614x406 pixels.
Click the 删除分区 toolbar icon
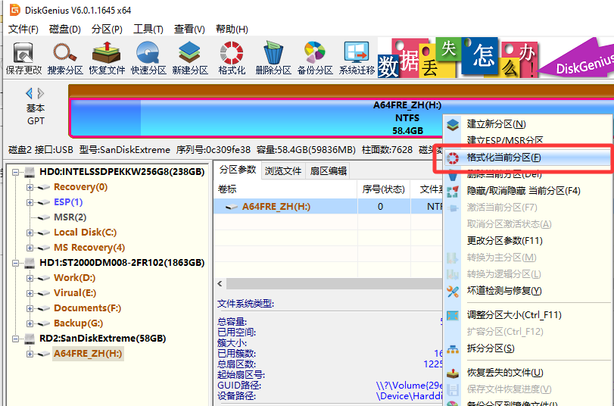point(273,58)
